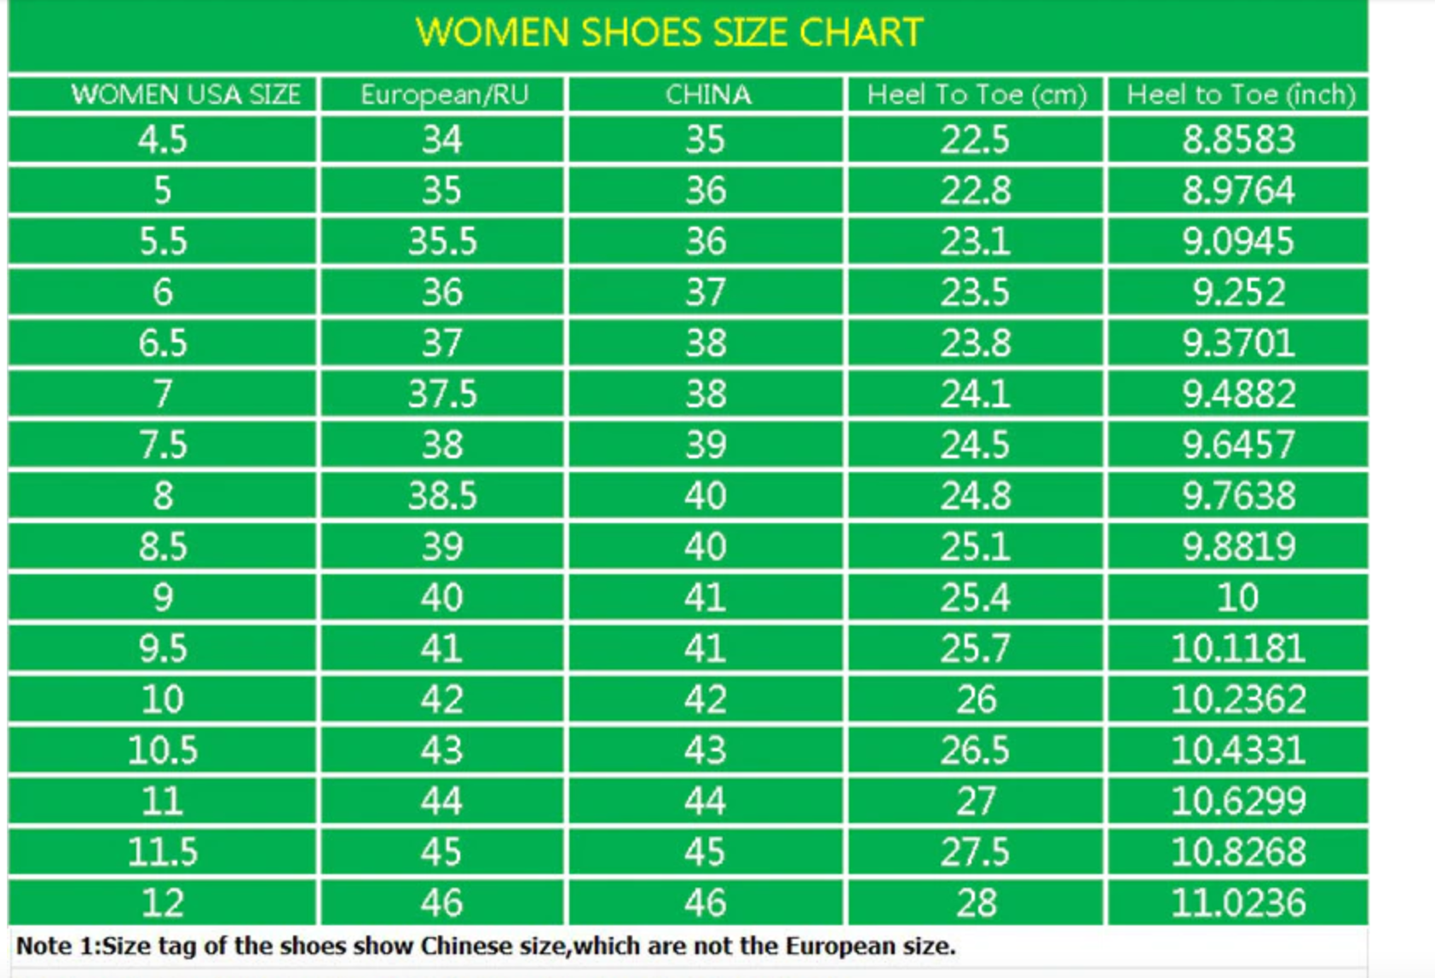Click the 22.8 cm heel-to-toe cell
The image size is (1435, 978).
pyautogui.click(x=976, y=190)
